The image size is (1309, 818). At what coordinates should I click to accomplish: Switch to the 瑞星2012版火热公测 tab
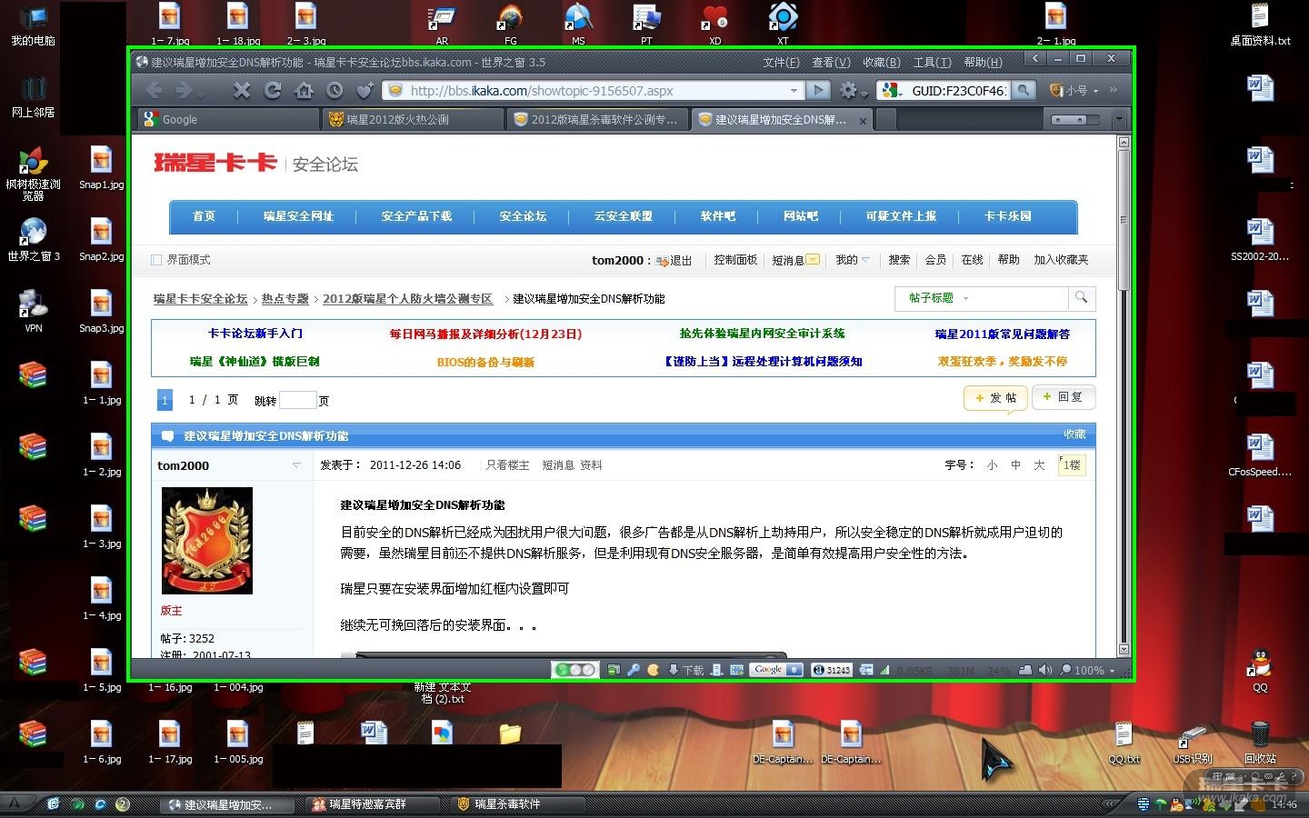coord(412,120)
